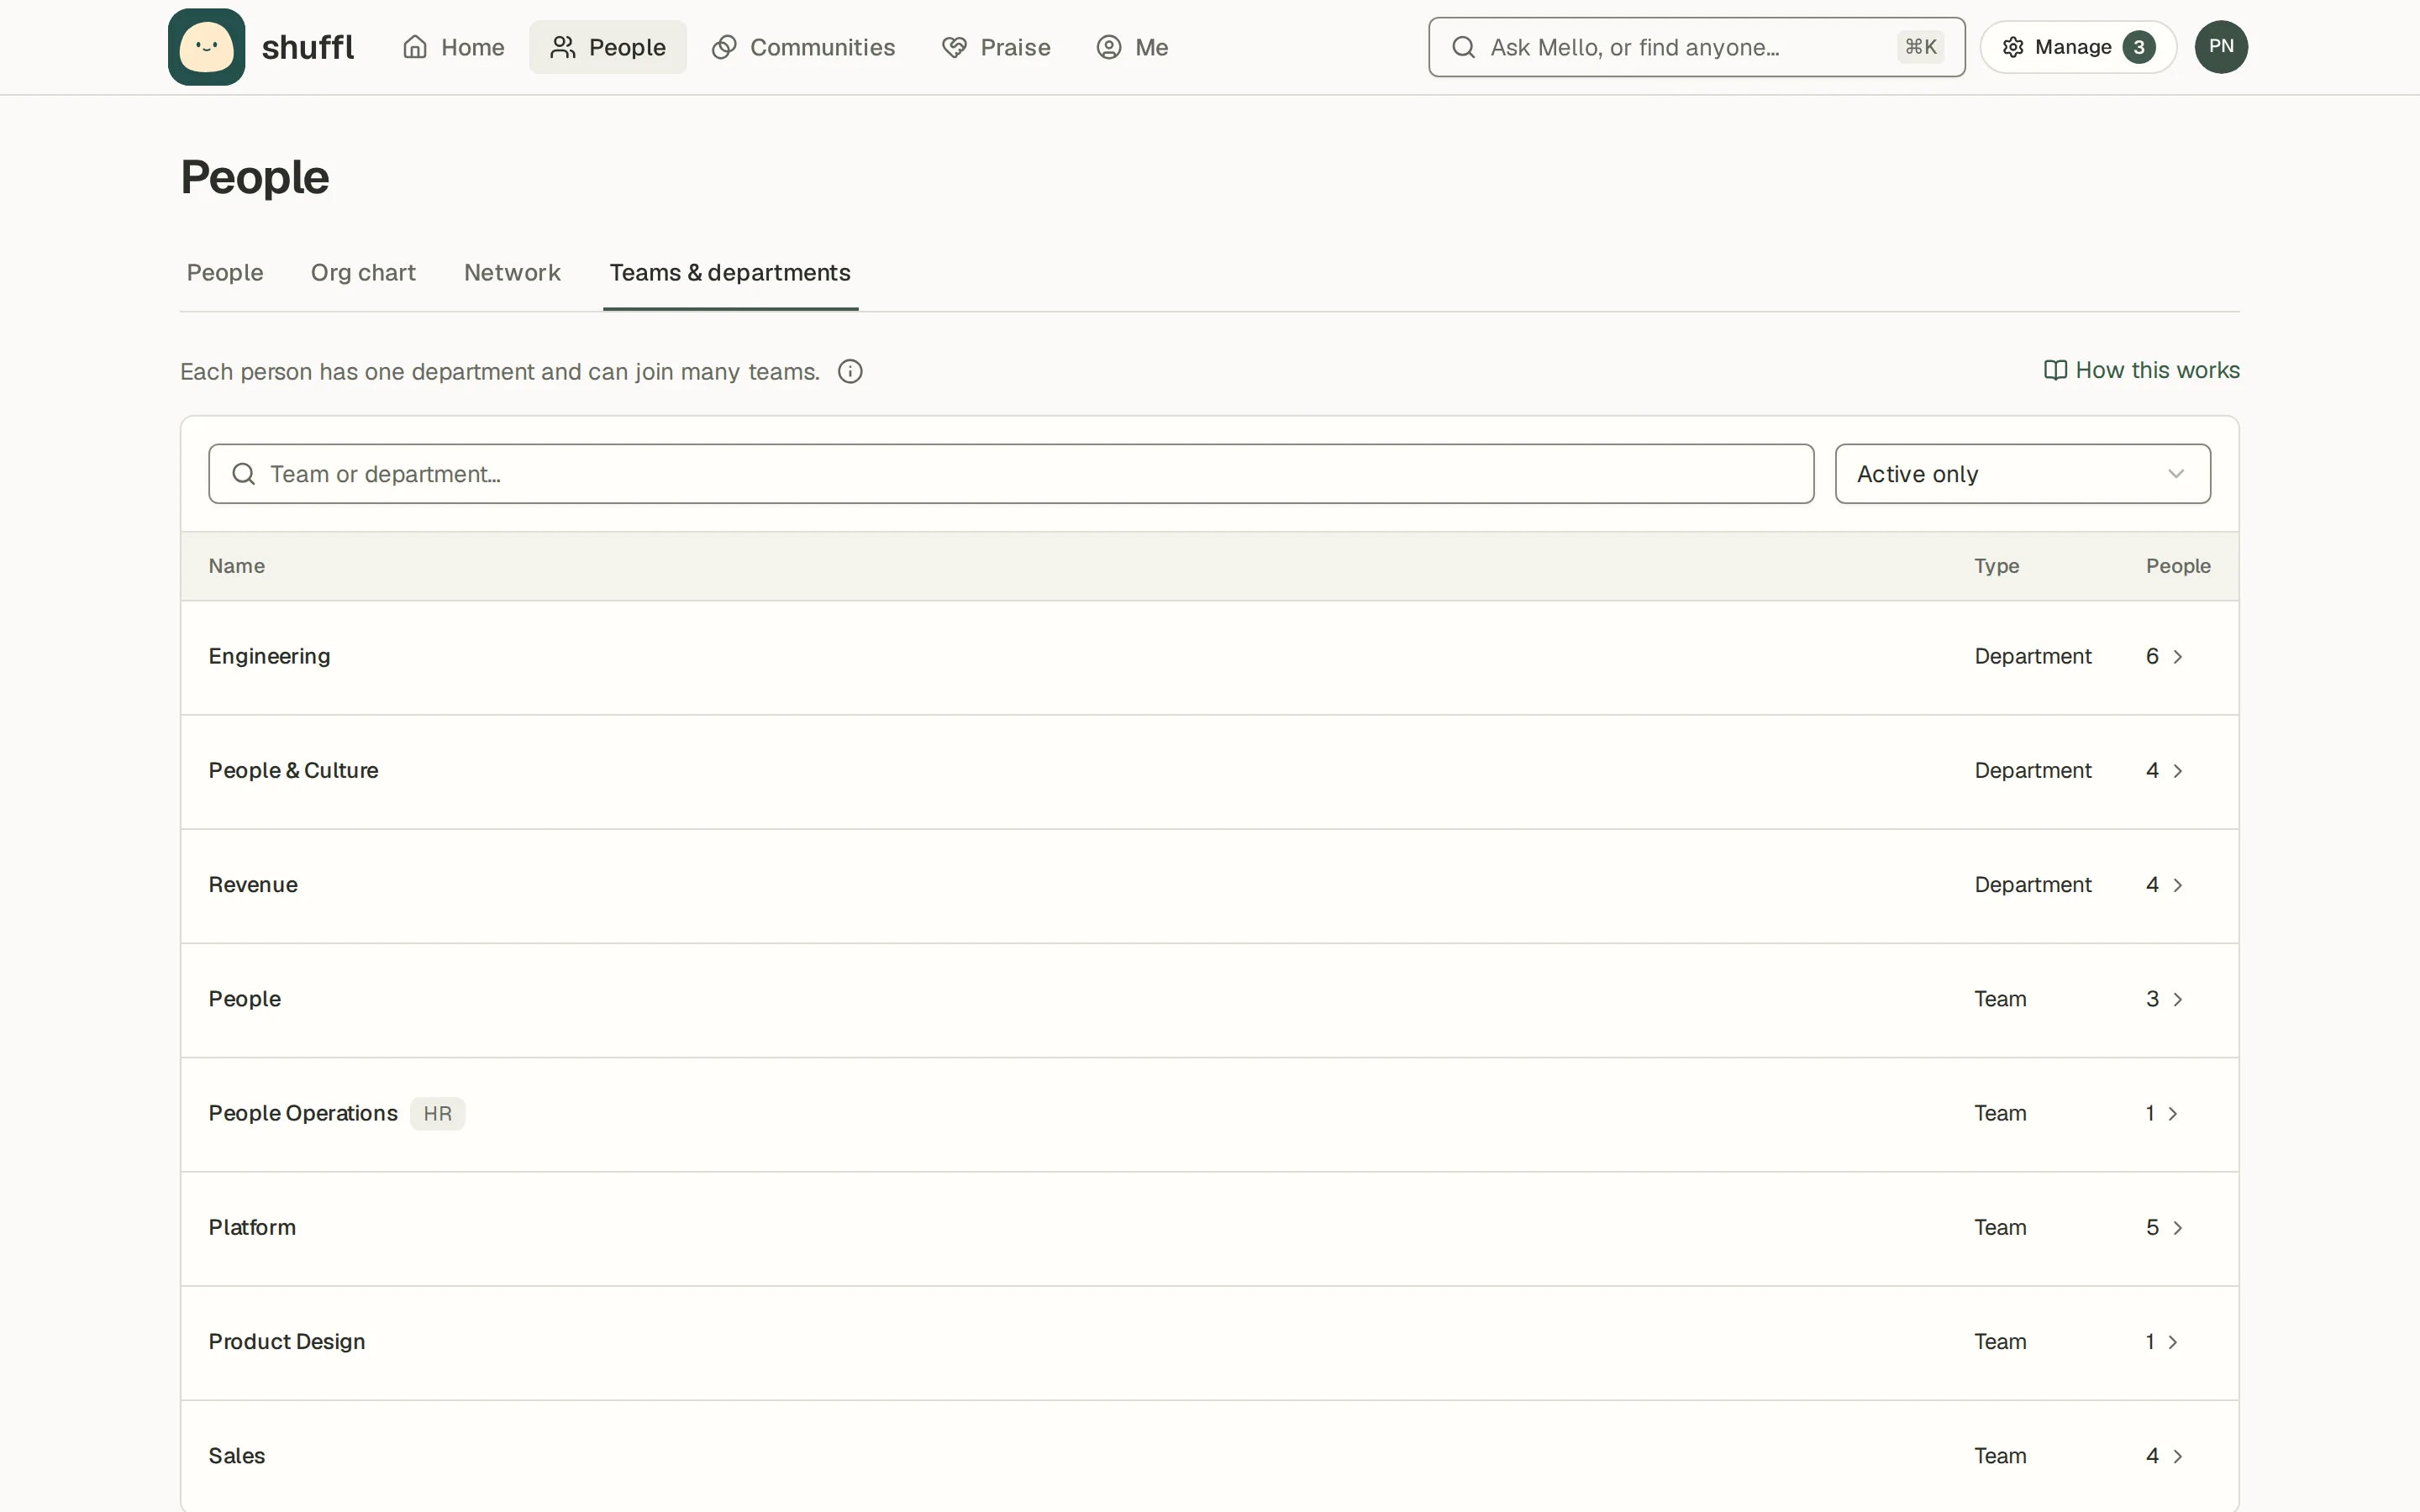This screenshot has height=1512, width=2420.
Task: Click the Sales team name
Action: tap(237, 1455)
